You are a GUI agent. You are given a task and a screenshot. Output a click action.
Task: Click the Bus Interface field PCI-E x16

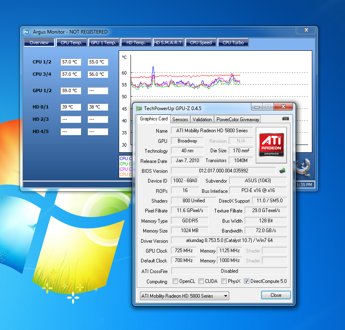(x=258, y=190)
